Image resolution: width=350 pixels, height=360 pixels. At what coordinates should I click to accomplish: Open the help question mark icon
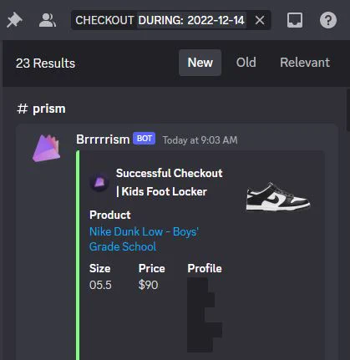tap(328, 20)
